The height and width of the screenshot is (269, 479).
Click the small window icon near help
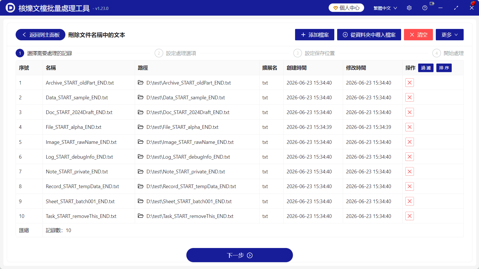tap(432, 4)
